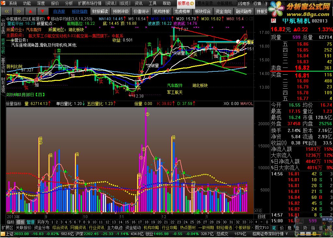Image resolution: width=333 pixels, height=238 pixels.
Task: Open the 板块指数 link
Action: tap(80, 11)
